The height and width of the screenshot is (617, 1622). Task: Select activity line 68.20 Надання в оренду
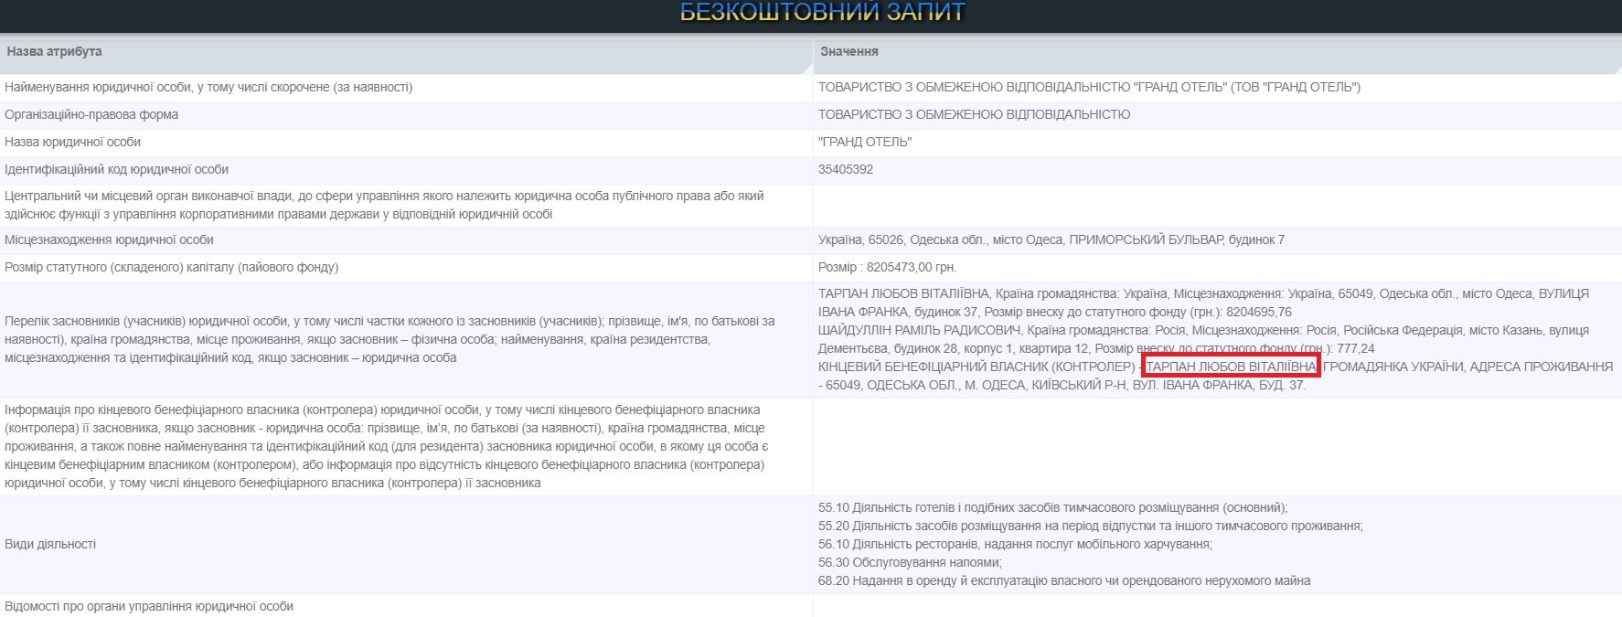[x=1063, y=580]
